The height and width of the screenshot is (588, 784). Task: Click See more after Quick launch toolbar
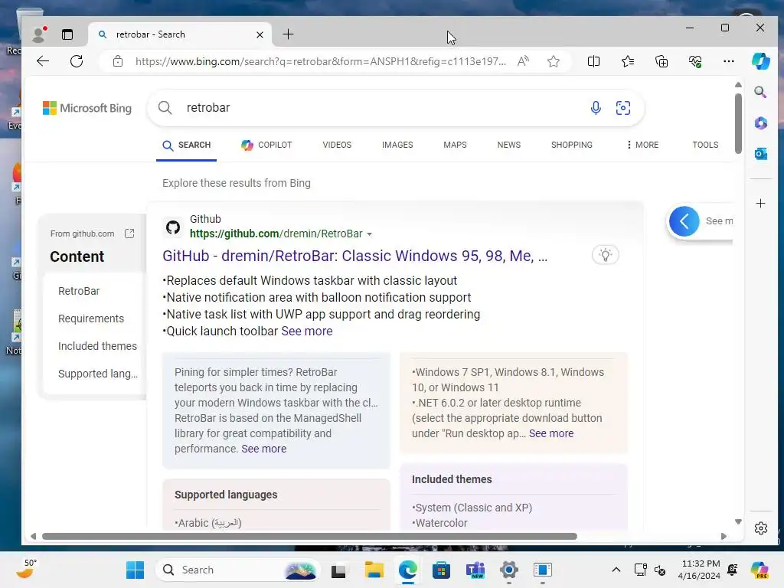pyautogui.click(x=306, y=331)
